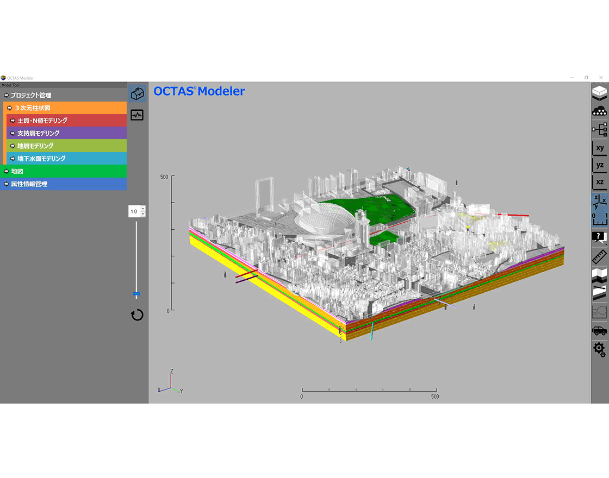Click the vehicle icon in right toolbar
This screenshot has height=478, width=609.
click(x=599, y=331)
